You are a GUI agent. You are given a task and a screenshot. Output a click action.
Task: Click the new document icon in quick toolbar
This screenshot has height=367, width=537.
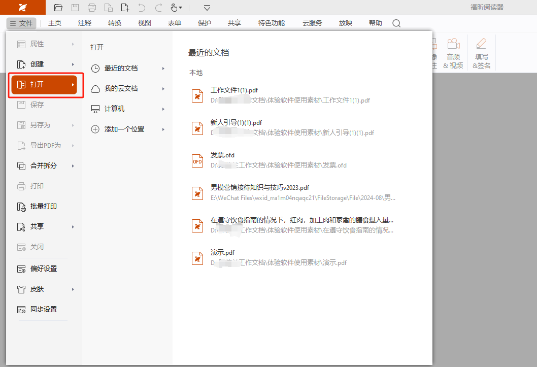tap(125, 8)
